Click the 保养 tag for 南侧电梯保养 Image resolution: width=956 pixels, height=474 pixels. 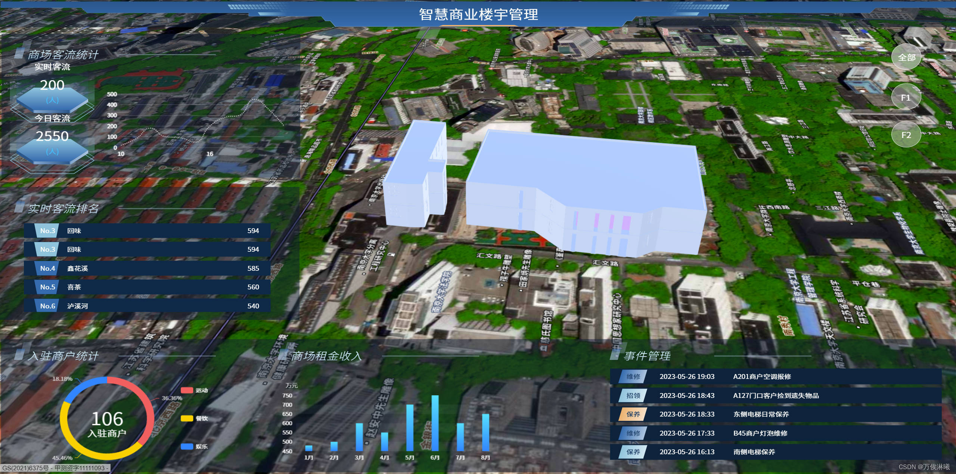[633, 452]
